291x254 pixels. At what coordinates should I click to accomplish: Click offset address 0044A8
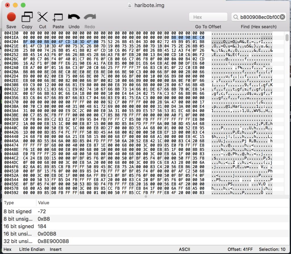(11, 154)
